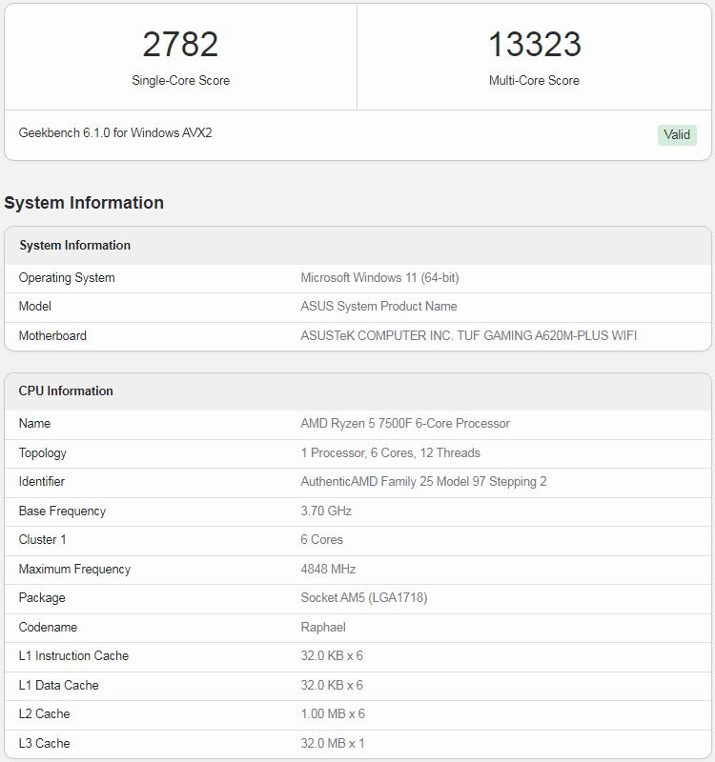The height and width of the screenshot is (762, 715).
Task: Click the Package row label
Action: [42, 598]
